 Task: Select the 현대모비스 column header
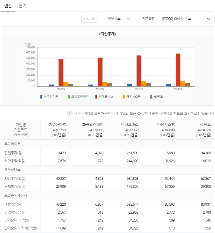130,125
